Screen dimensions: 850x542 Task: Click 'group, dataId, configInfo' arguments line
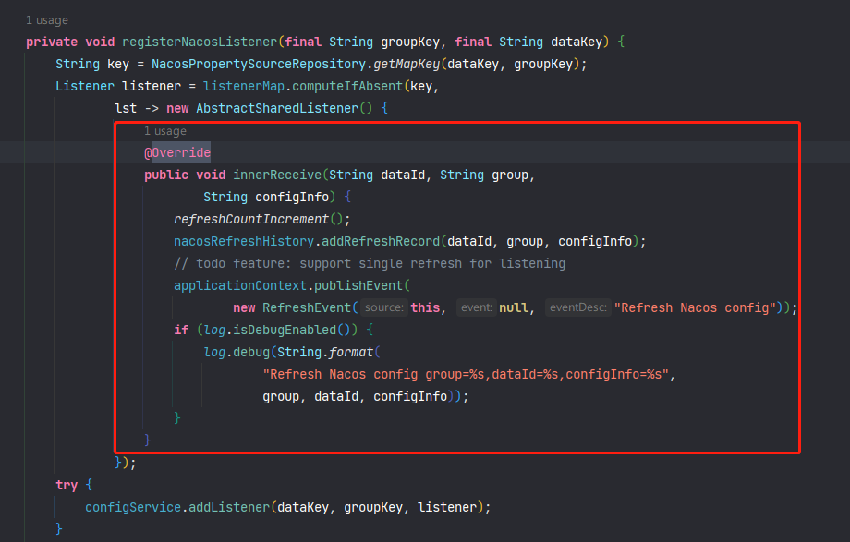[x=355, y=397]
